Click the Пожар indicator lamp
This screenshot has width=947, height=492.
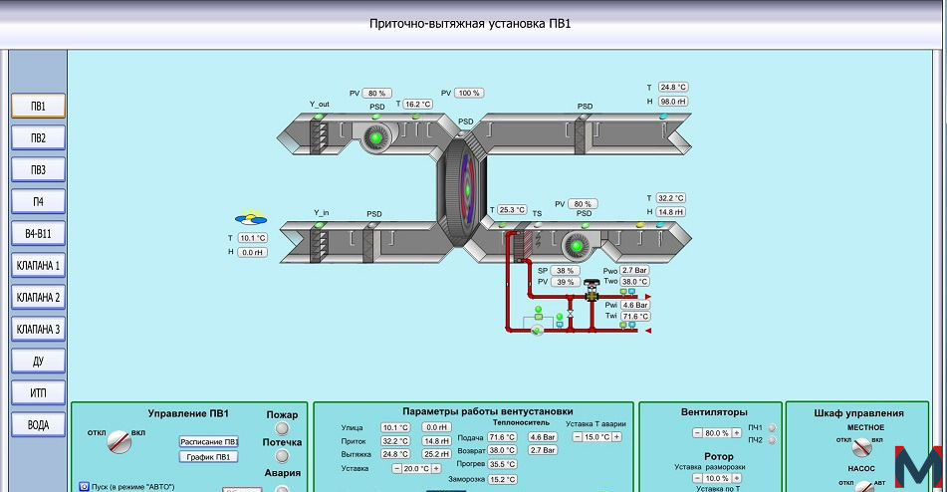282,428
